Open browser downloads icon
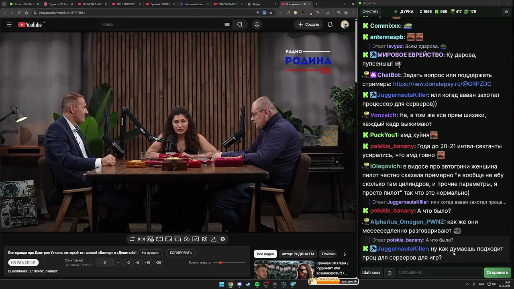514x289 pixels. [x=328, y=12]
